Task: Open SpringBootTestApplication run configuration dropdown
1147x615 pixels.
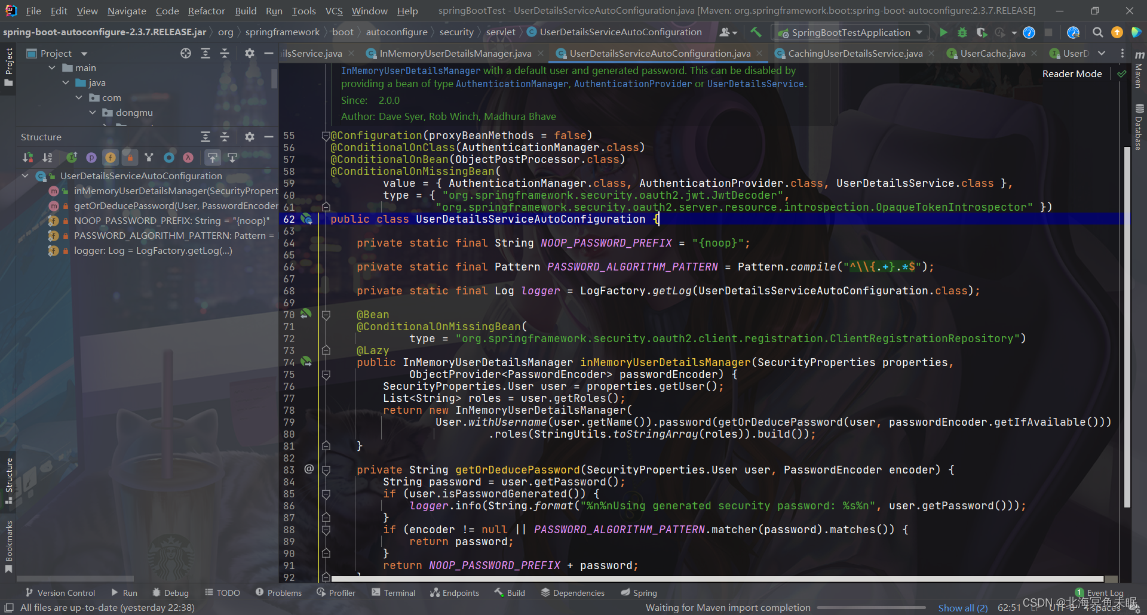Action: tap(851, 32)
